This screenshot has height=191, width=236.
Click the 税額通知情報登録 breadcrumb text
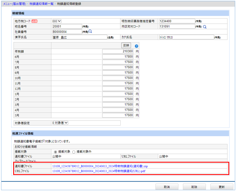tap(69, 4)
